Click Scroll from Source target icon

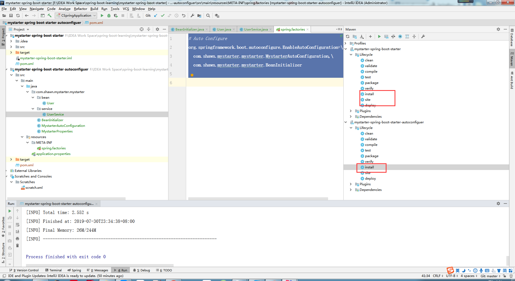point(142,29)
